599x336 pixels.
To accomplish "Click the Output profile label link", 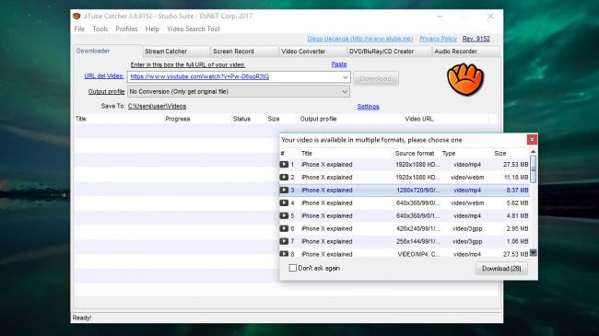I will pyautogui.click(x=106, y=92).
